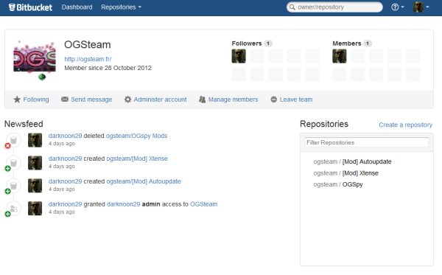Click avatar beside granted admin access entry
The image size is (442, 275).
[x=35, y=209]
